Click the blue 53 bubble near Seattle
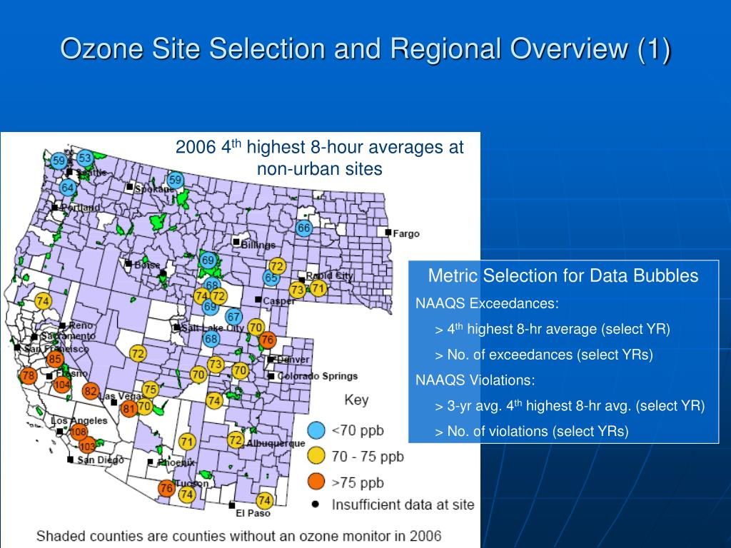 tap(85, 158)
